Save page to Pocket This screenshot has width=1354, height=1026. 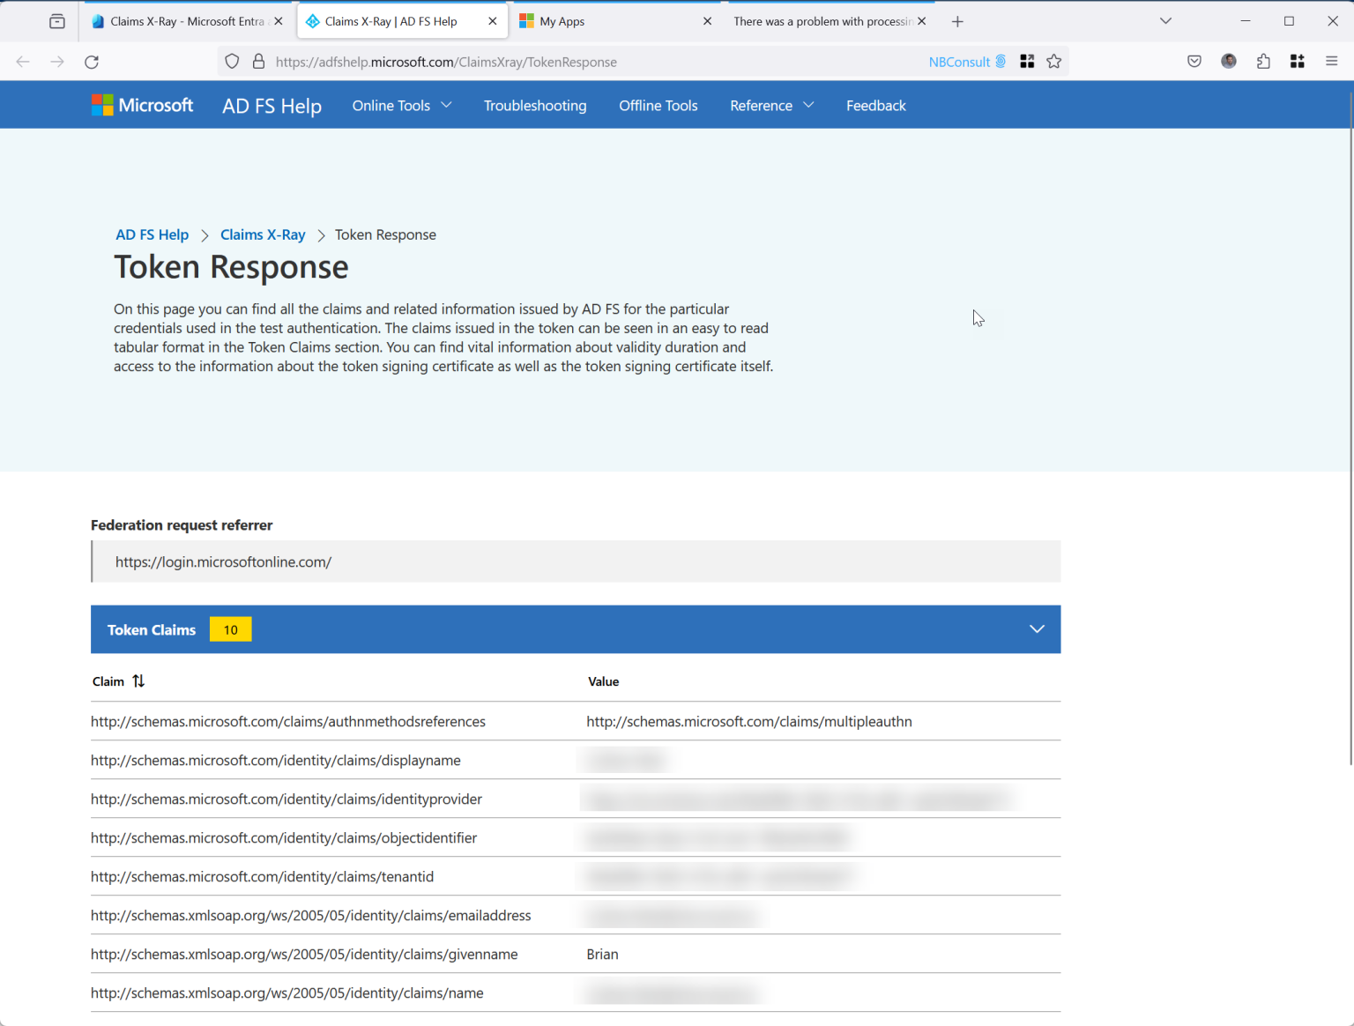click(x=1194, y=61)
